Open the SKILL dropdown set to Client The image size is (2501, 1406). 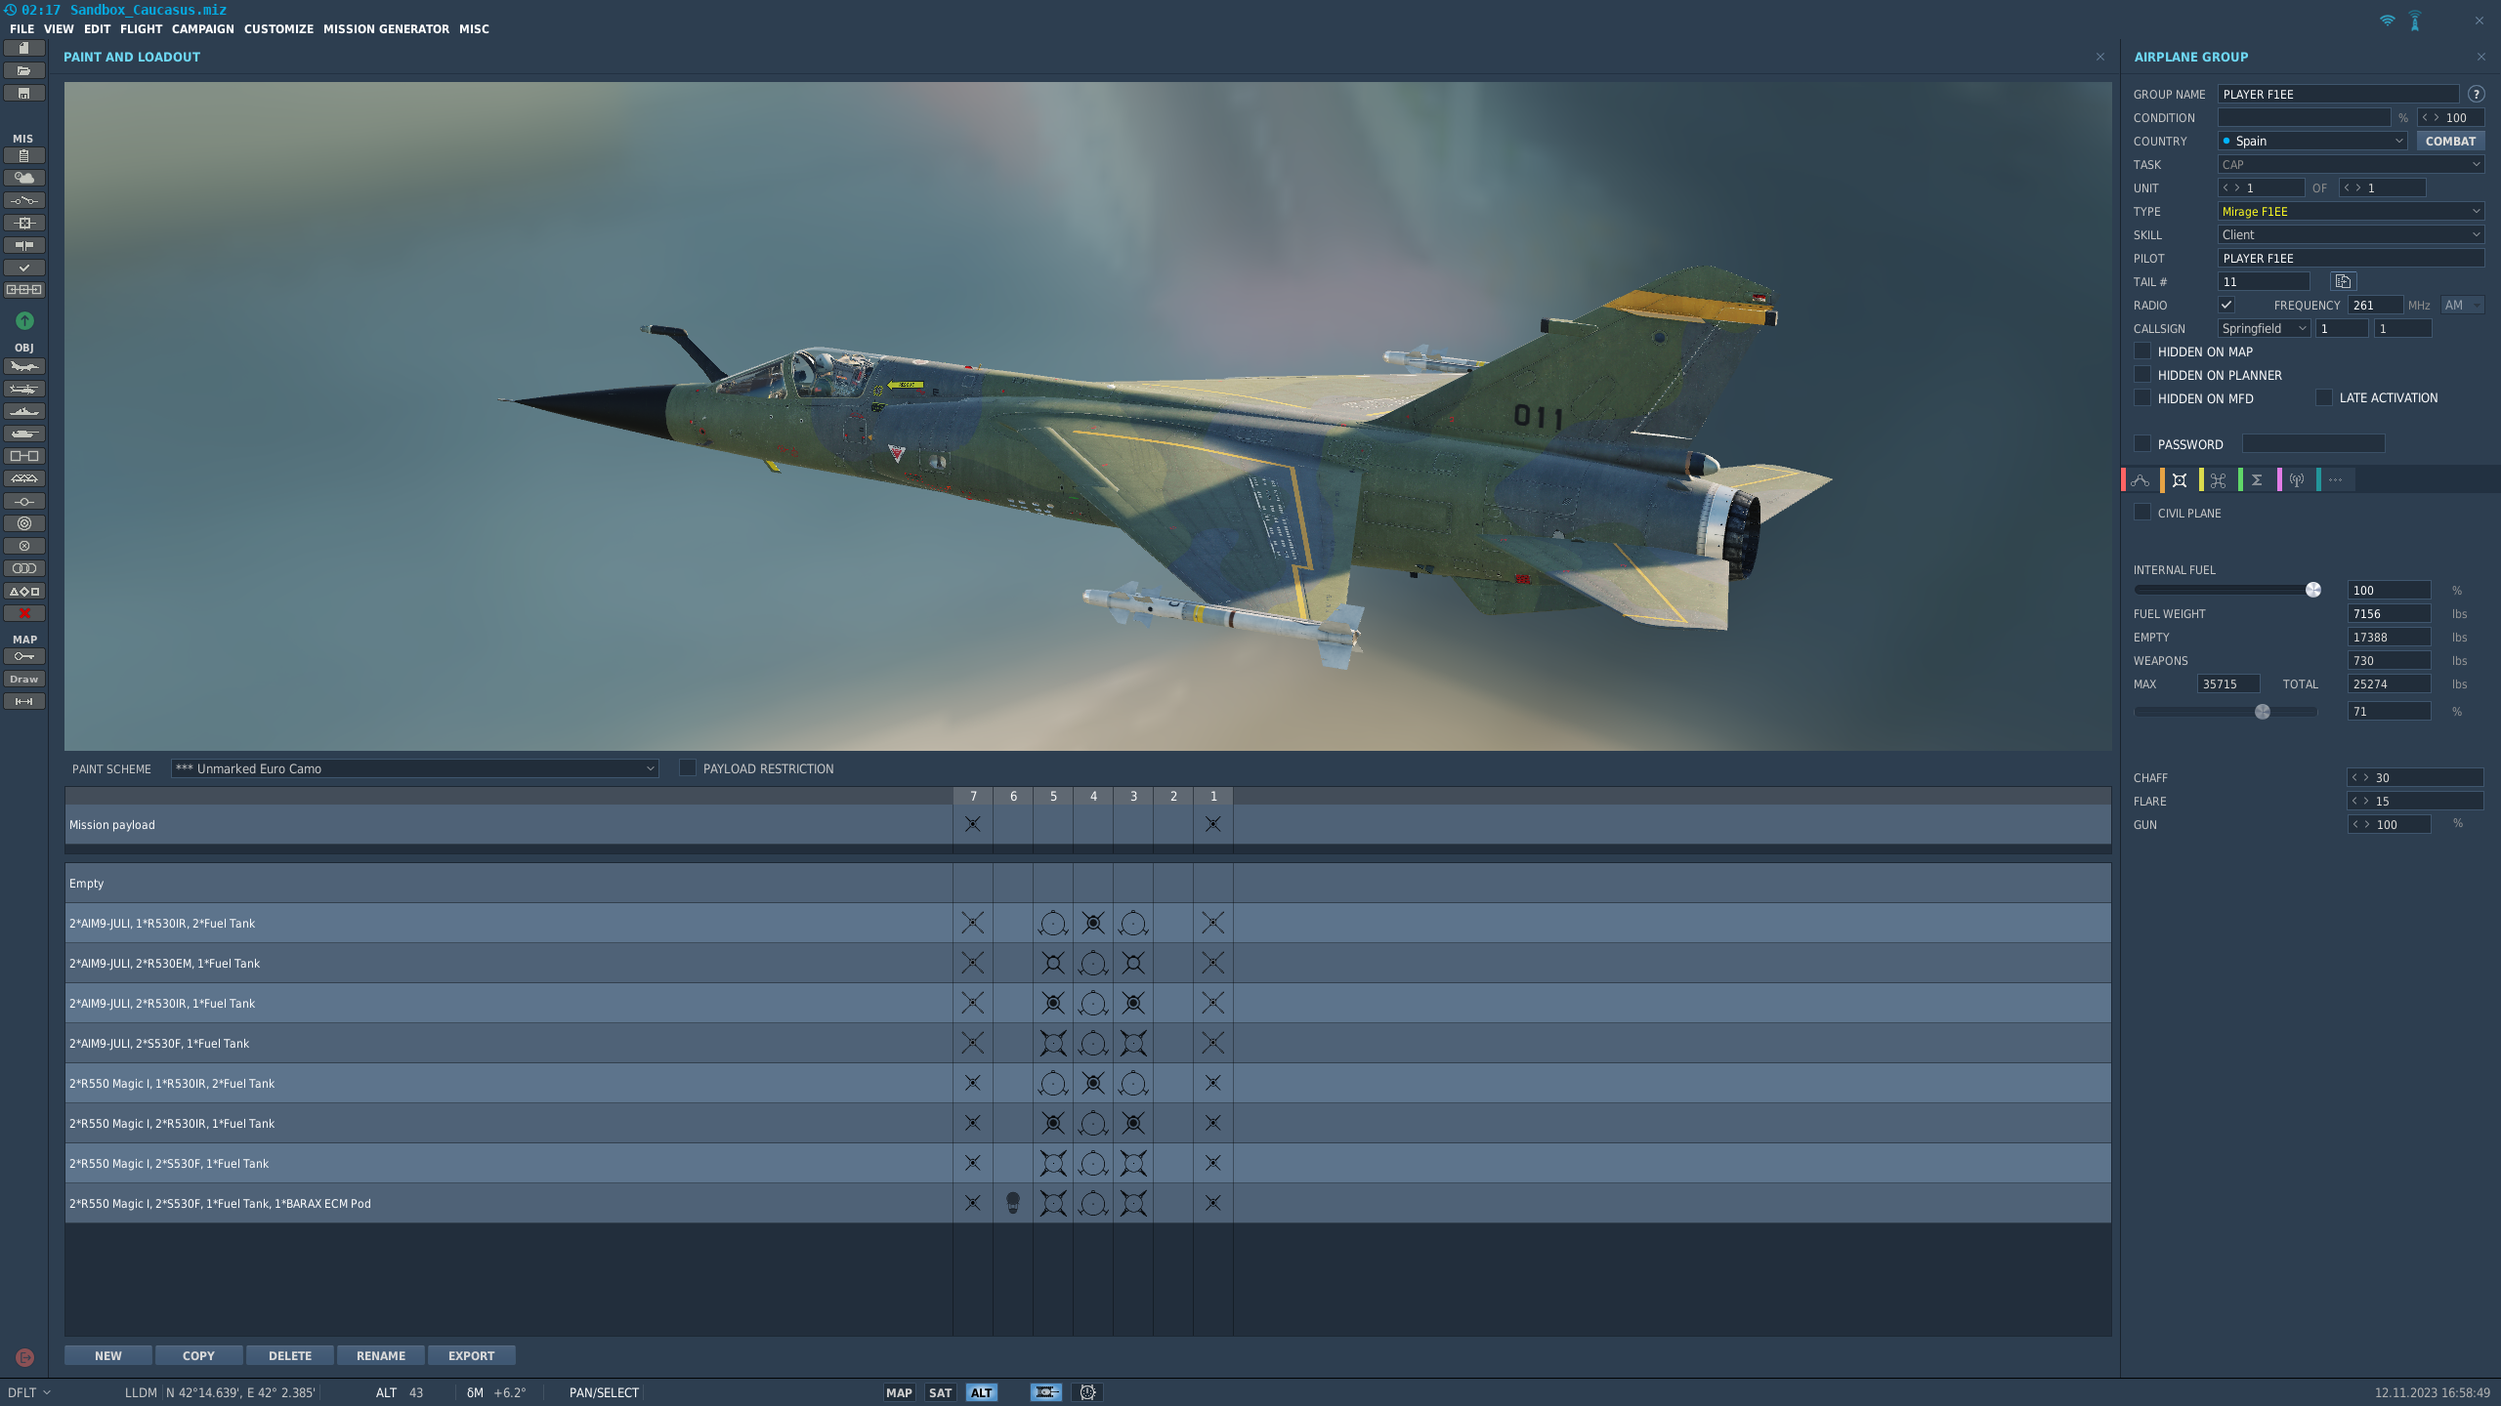pyautogui.click(x=2350, y=234)
